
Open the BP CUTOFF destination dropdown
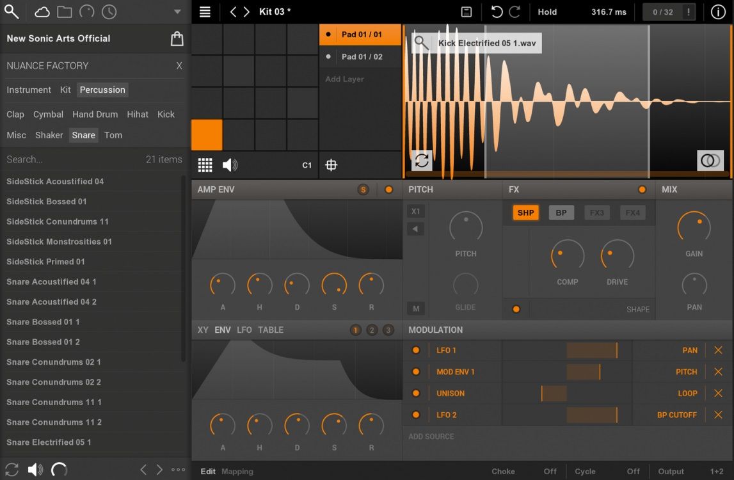coord(677,415)
